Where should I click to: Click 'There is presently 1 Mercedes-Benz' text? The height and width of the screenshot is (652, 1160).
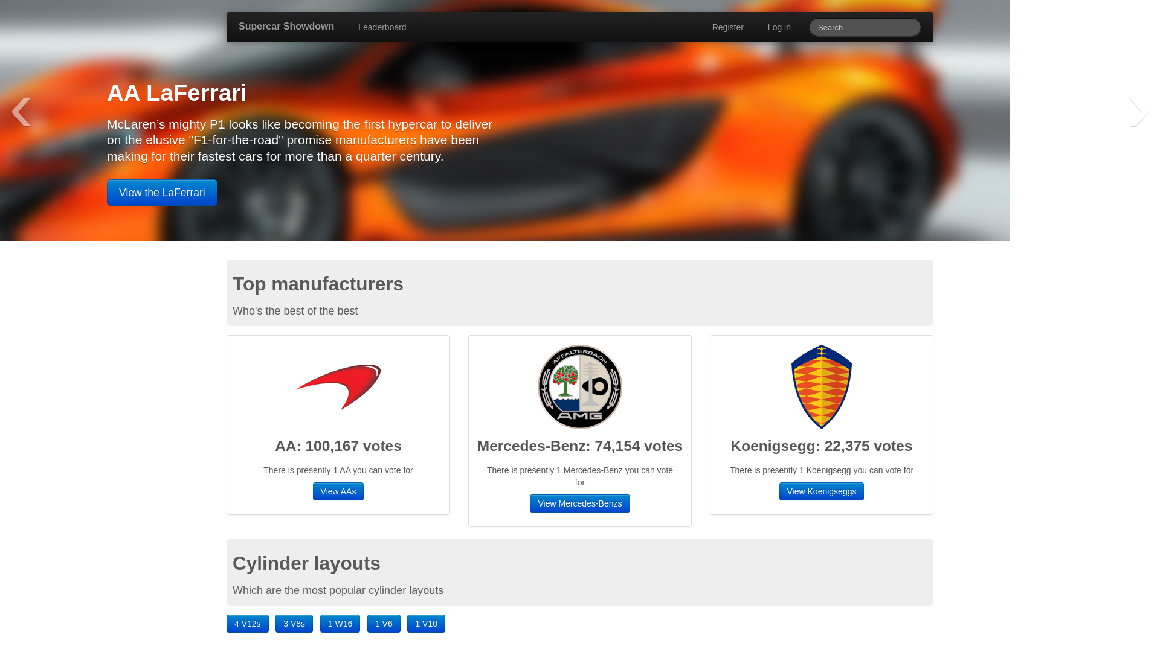pos(580,476)
